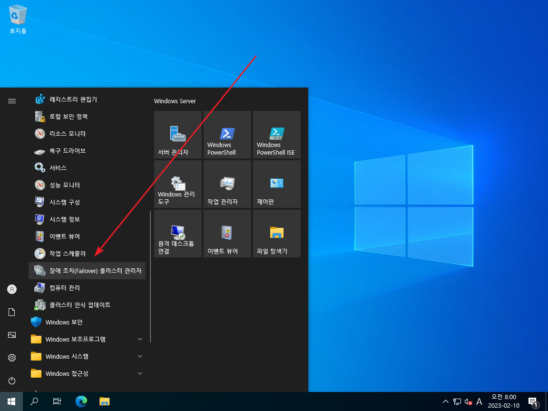Open Settings gear in Start menu

pyautogui.click(x=12, y=358)
